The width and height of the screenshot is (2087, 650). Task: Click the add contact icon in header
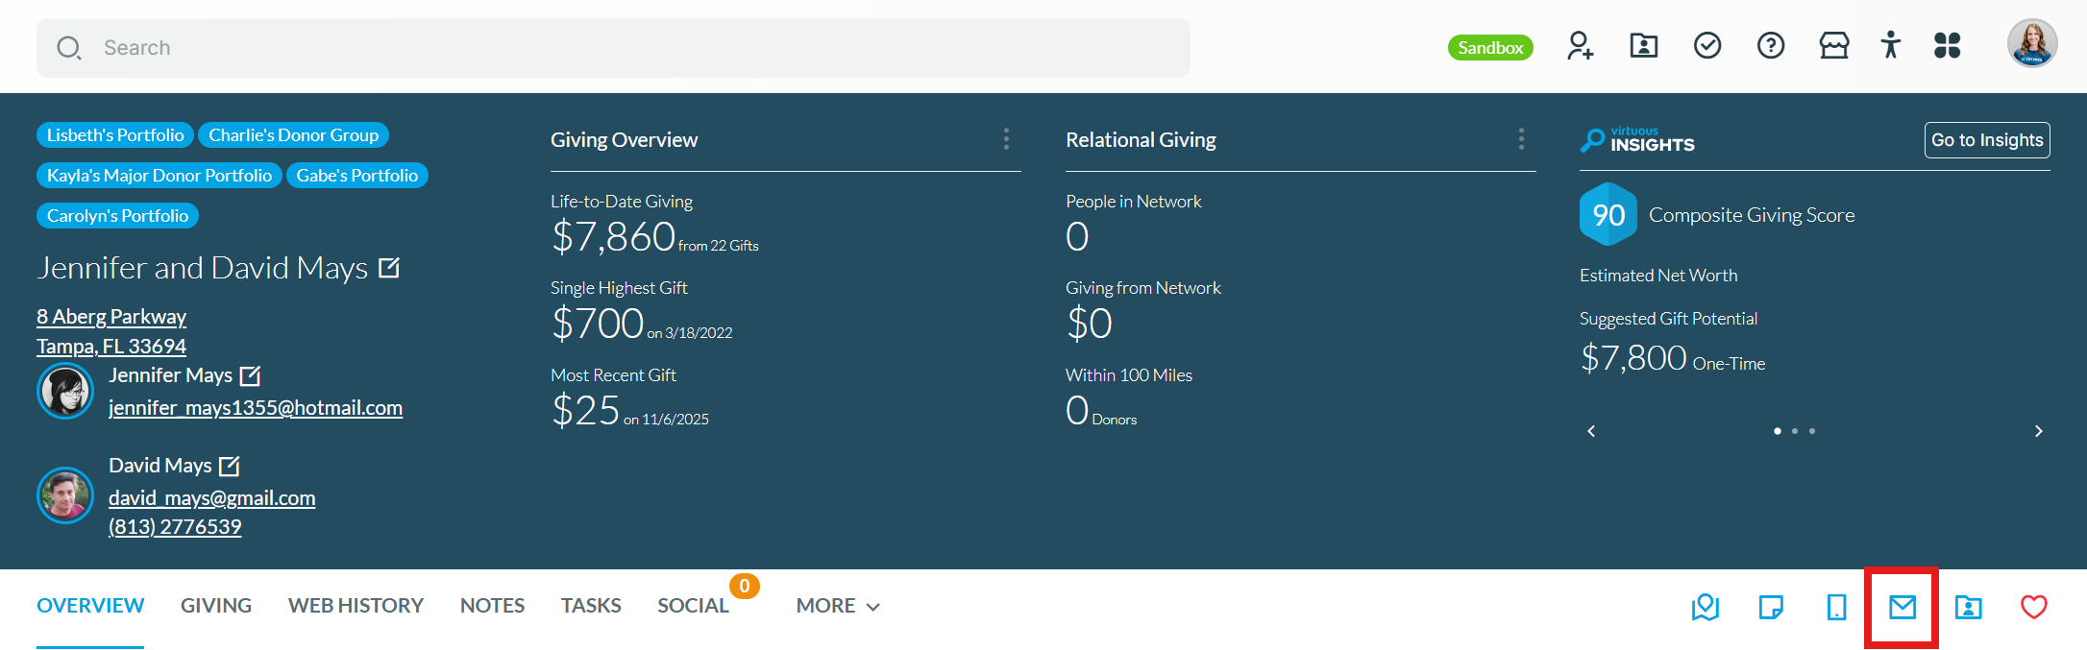[1581, 46]
